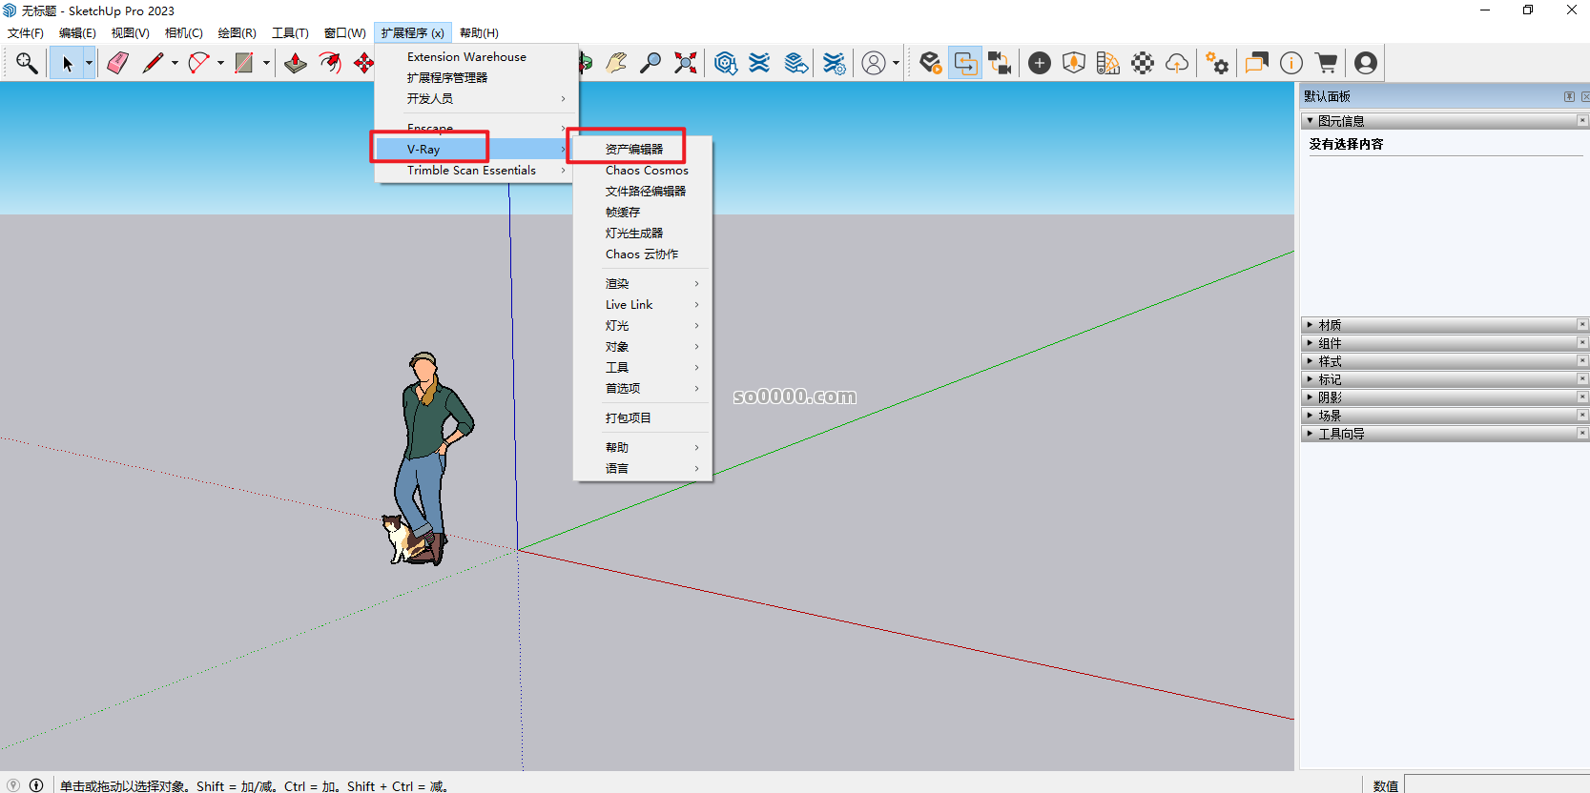
Task: Expand the 材质 panel
Action: point(1330,325)
